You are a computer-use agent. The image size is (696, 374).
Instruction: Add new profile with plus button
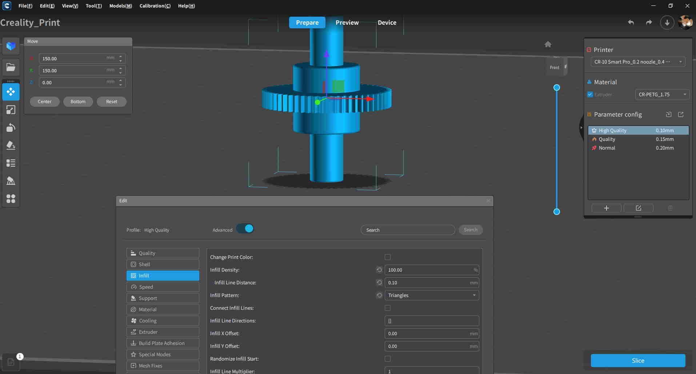pyautogui.click(x=606, y=208)
